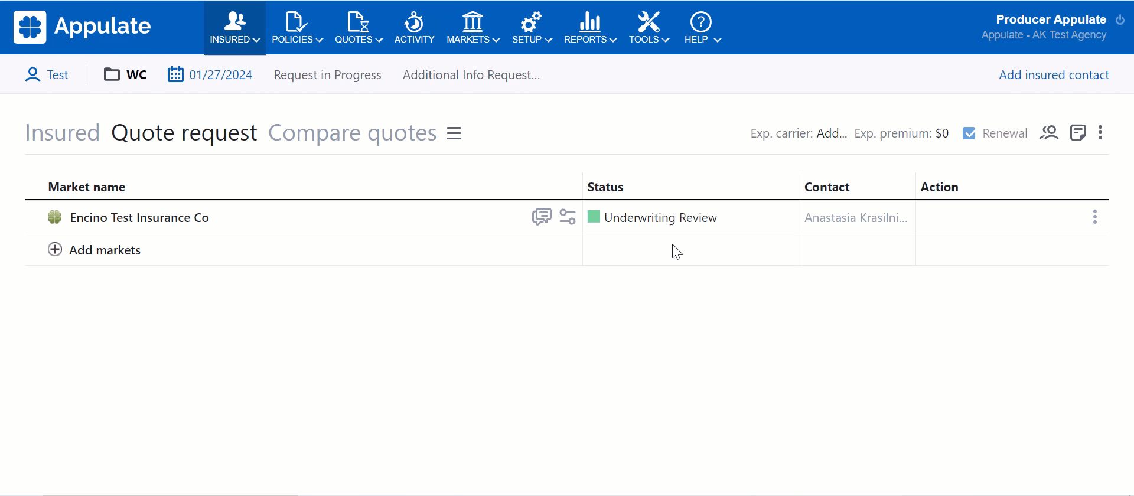1134x496 pixels.
Task: Switch to the Insured tab
Action: tap(62, 133)
